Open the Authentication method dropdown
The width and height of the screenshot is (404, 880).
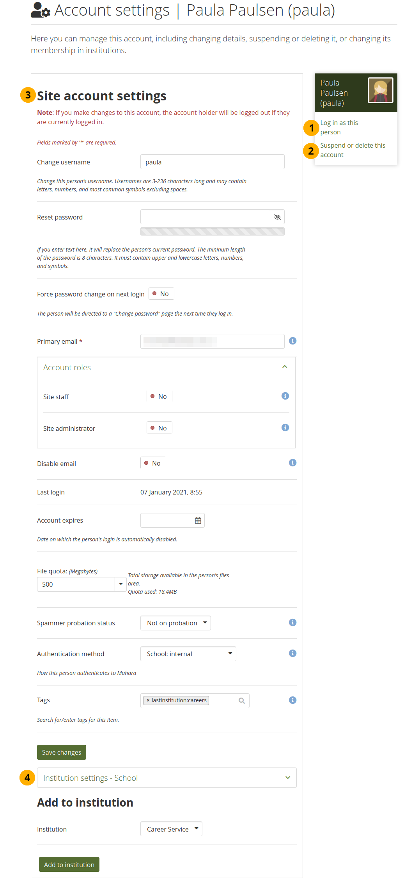point(188,654)
